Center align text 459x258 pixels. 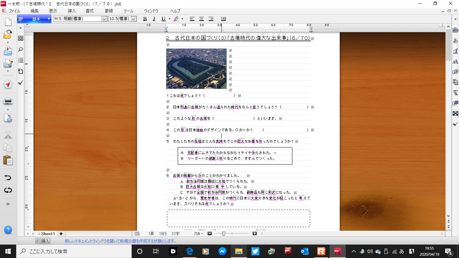tap(202, 19)
